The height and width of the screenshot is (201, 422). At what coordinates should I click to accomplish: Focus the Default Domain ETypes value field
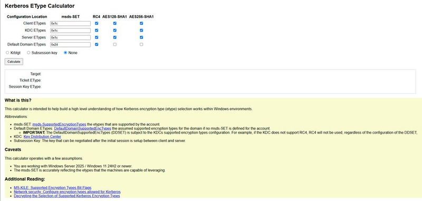[70, 45]
